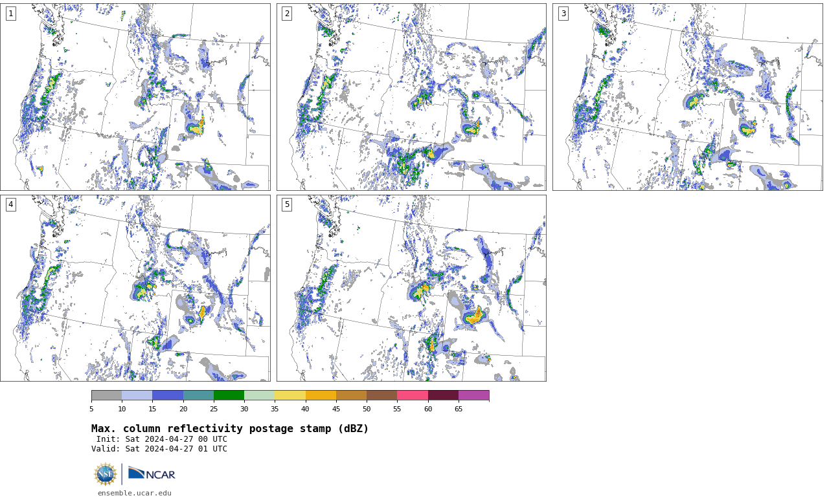Screen dimensions: 829x500
Task: Click the colorbar tick label 35
Action: click(275, 409)
